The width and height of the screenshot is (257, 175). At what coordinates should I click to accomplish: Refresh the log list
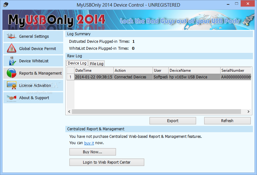[x=227, y=121]
